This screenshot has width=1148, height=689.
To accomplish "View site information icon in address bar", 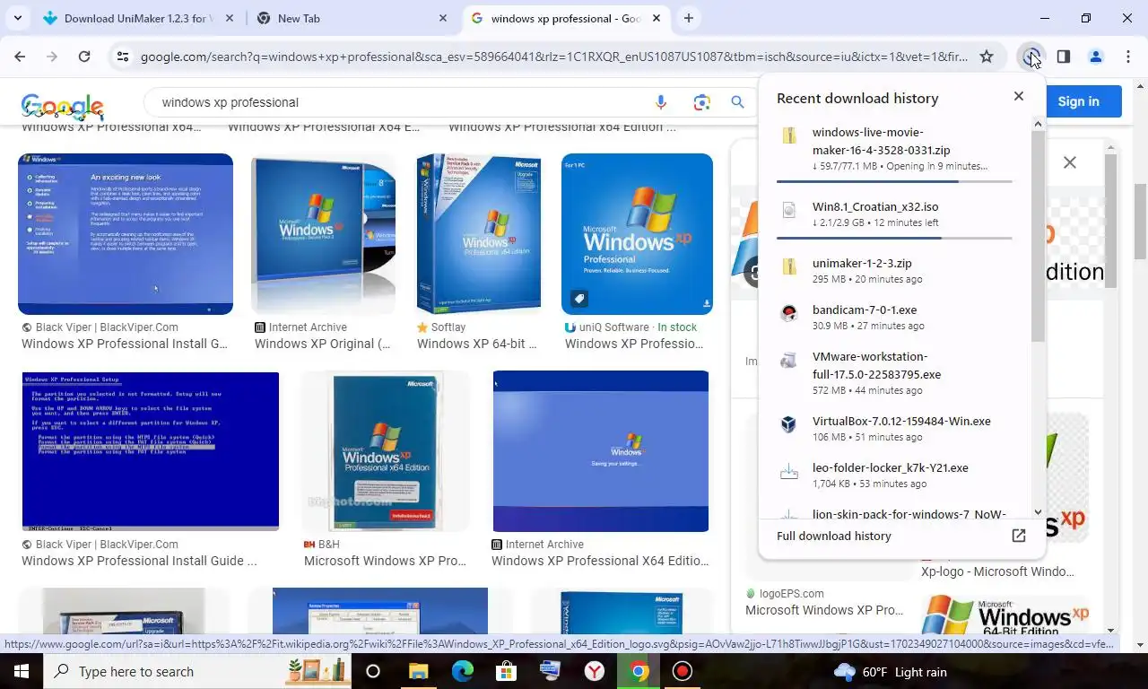I will point(123,57).
